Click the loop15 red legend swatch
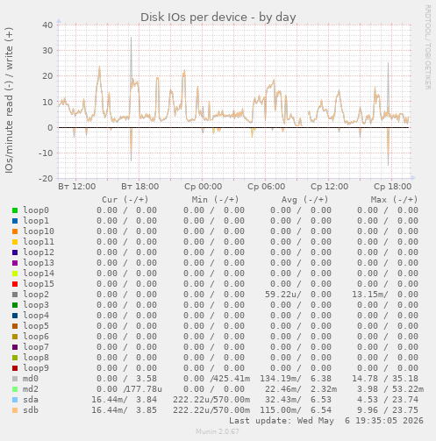Viewport: 436px width, 441px height. [x=15, y=284]
